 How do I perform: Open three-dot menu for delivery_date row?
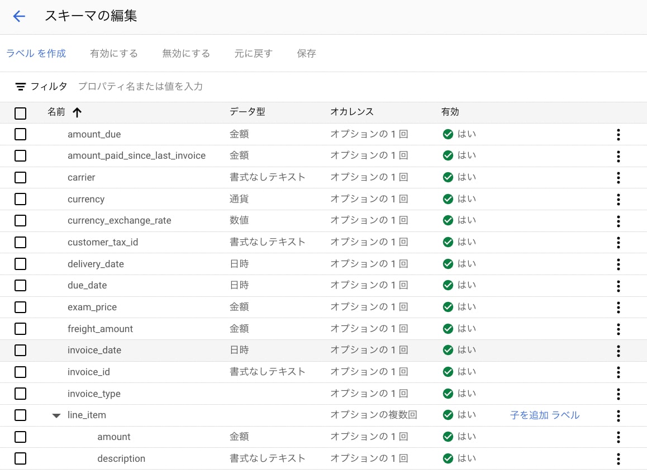pyautogui.click(x=618, y=264)
